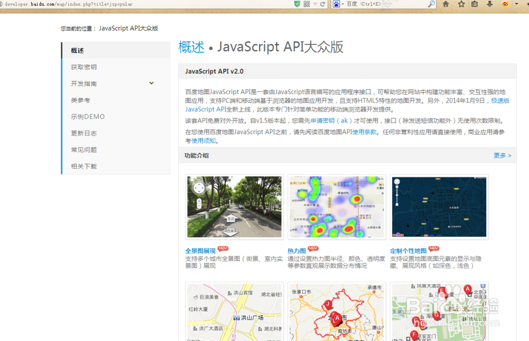Open the street view panorama thumbnail

point(234,207)
